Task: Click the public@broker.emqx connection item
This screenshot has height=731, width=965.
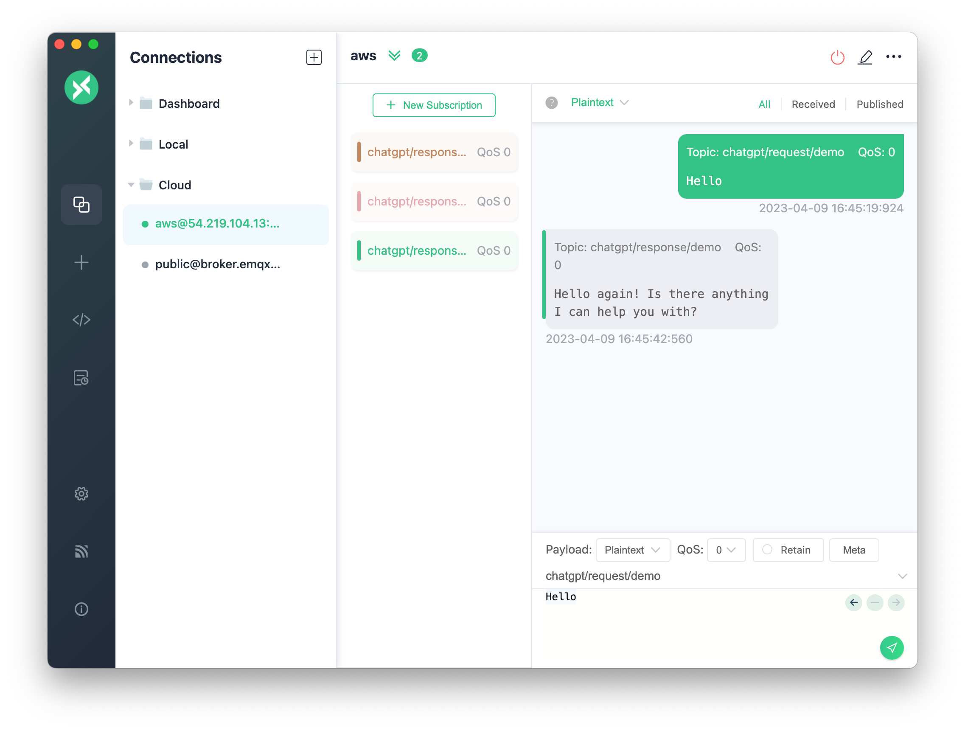Action: pos(219,264)
